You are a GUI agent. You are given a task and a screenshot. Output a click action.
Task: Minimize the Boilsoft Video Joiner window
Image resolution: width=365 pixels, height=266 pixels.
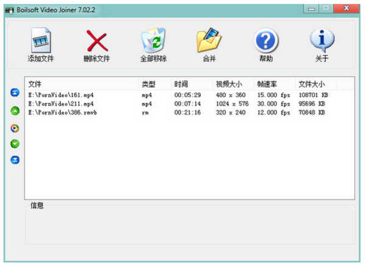pos(311,9)
